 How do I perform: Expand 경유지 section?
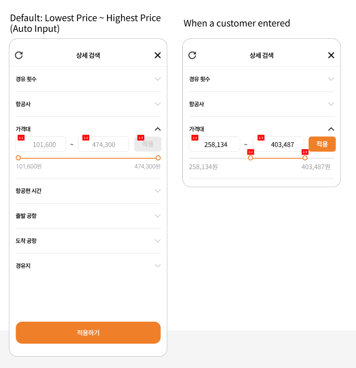point(158,266)
